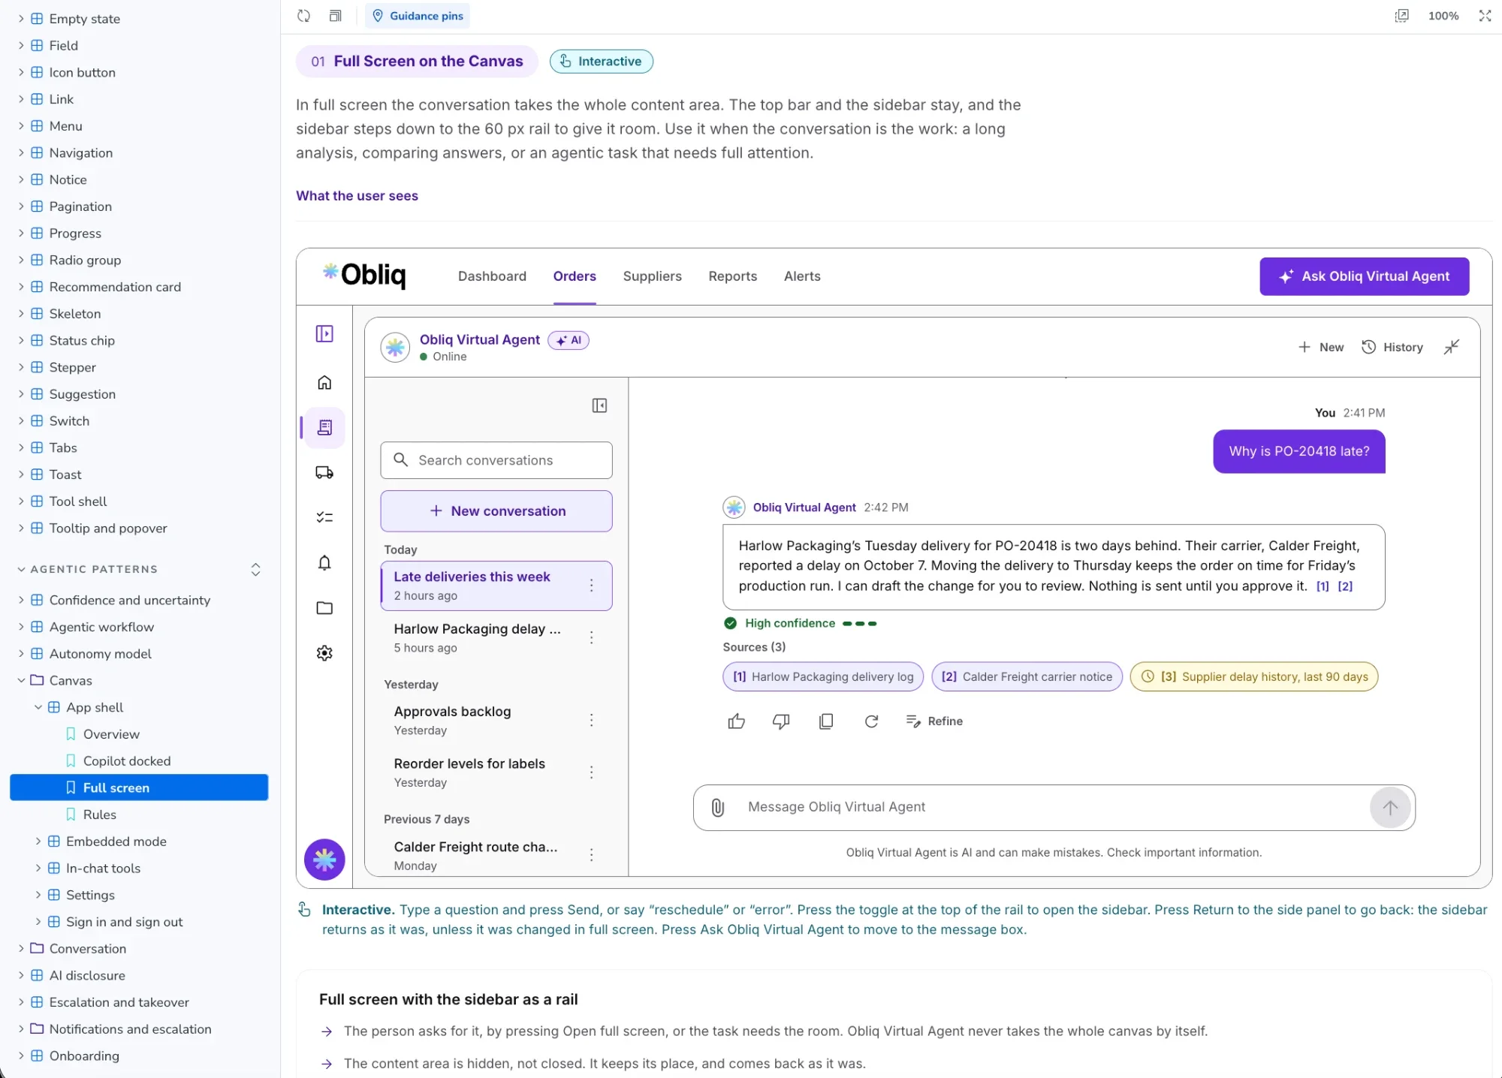Open the bell alerts rail icon

324,563
